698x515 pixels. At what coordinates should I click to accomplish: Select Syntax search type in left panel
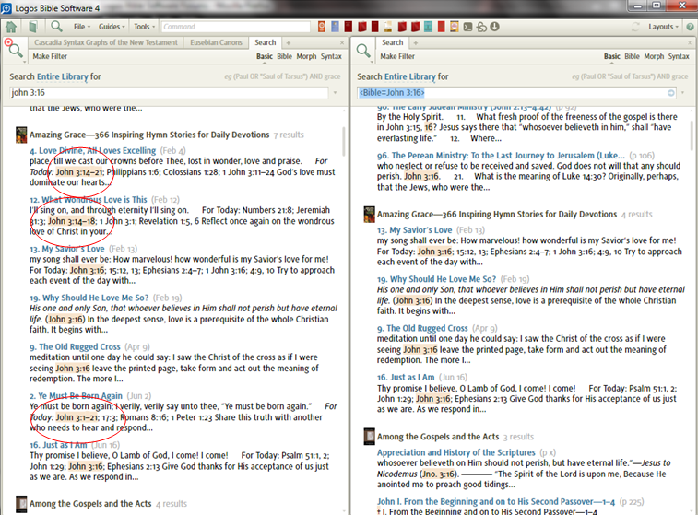[x=331, y=56]
